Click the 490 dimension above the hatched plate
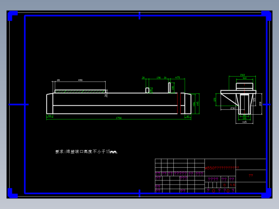 pos(80,80)
